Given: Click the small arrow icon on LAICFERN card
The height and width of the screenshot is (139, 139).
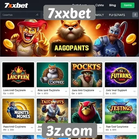Looking at the screenshot, I should 32,91.
